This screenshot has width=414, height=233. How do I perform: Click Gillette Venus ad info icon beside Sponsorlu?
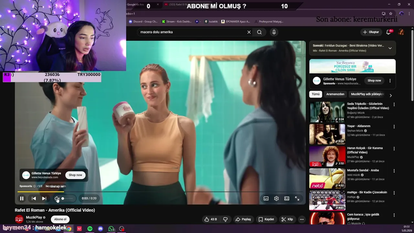(35, 186)
